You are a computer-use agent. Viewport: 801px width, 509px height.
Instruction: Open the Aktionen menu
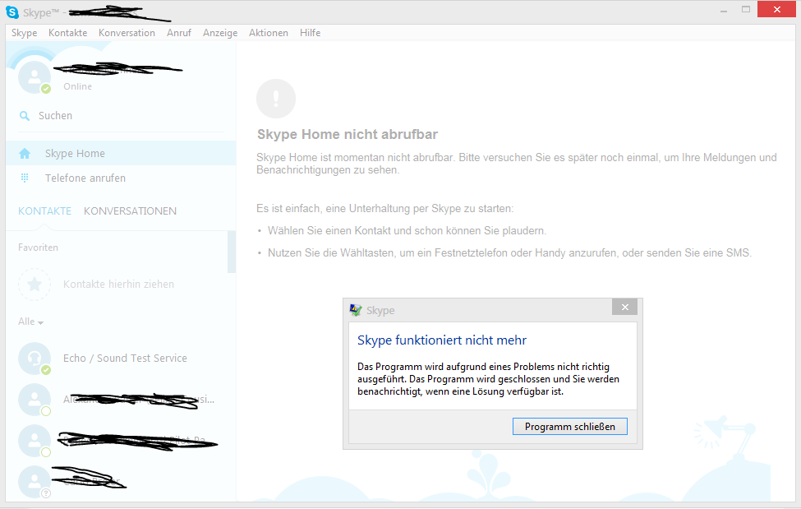(268, 33)
